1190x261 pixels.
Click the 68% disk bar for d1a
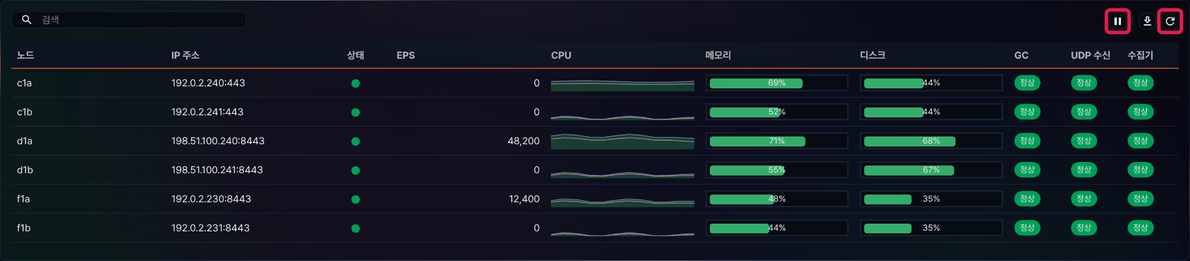pyautogui.click(x=931, y=141)
